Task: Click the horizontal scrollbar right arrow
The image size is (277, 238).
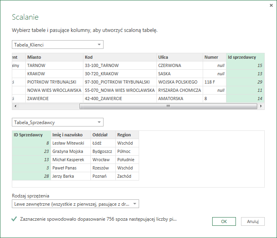Action: coord(261,106)
